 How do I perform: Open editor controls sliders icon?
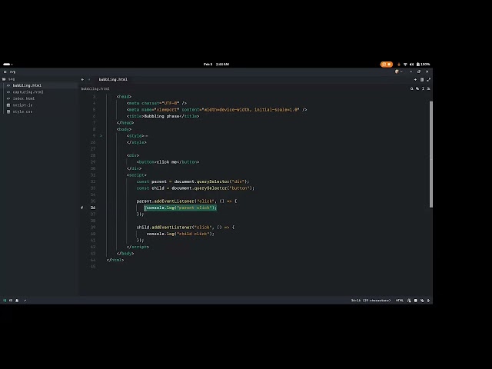pos(429,89)
